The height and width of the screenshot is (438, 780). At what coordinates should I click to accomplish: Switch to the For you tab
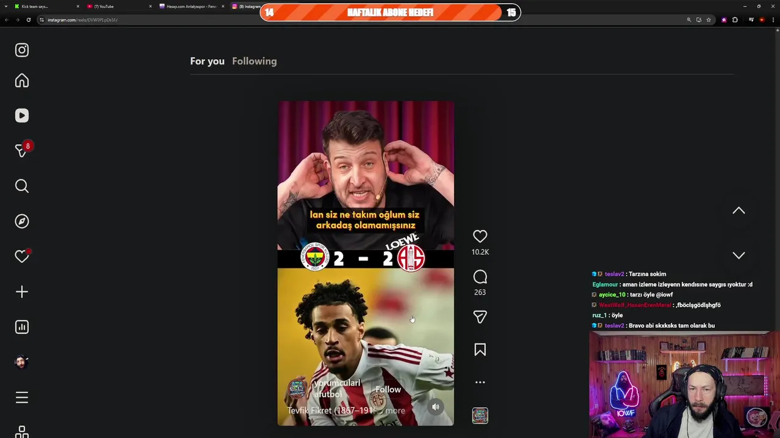pos(207,61)
